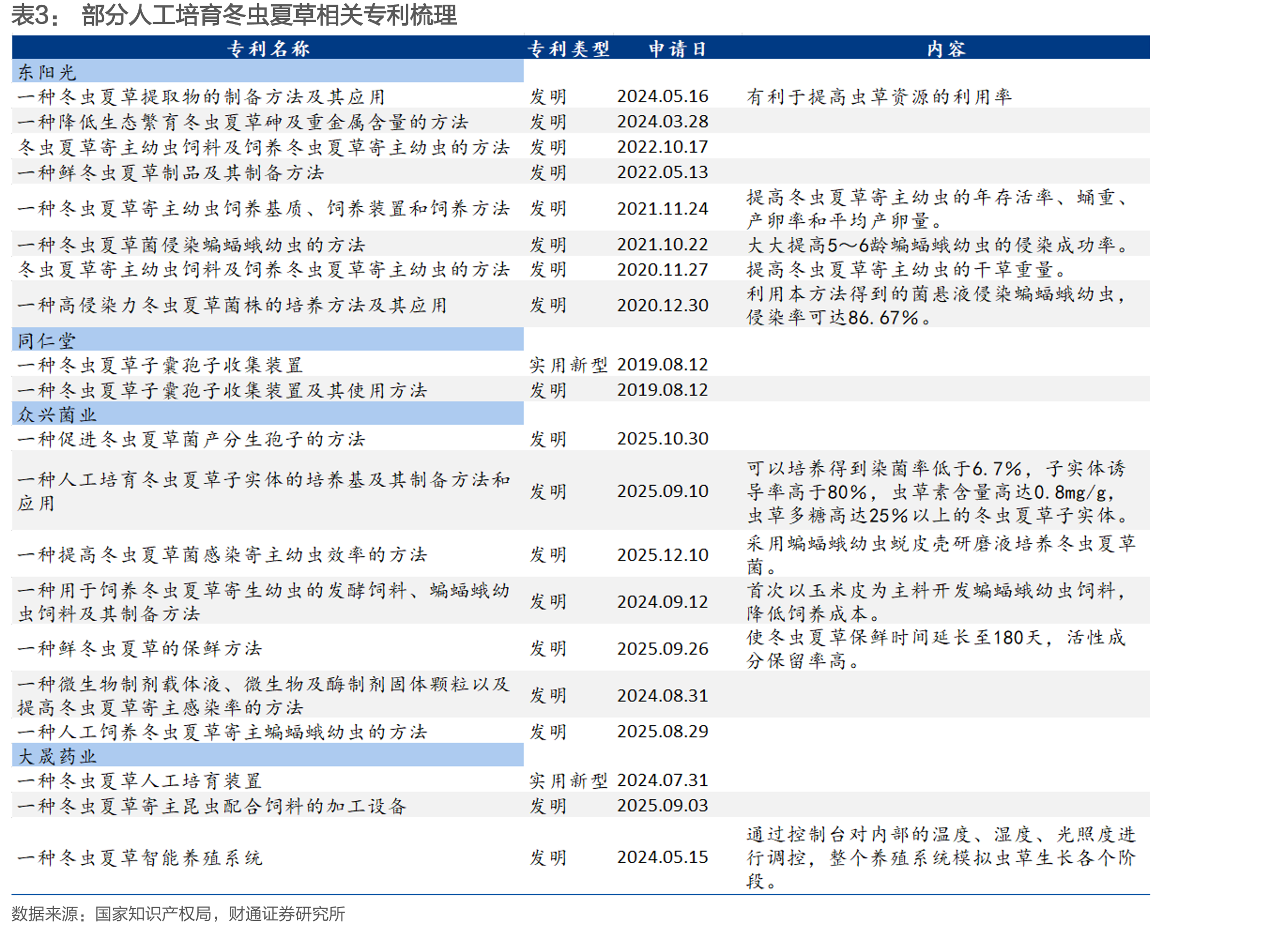Click patent 一种鲜冬虫夏草的保鲜方法
The image size is (1262, 930).
(139, 648)
